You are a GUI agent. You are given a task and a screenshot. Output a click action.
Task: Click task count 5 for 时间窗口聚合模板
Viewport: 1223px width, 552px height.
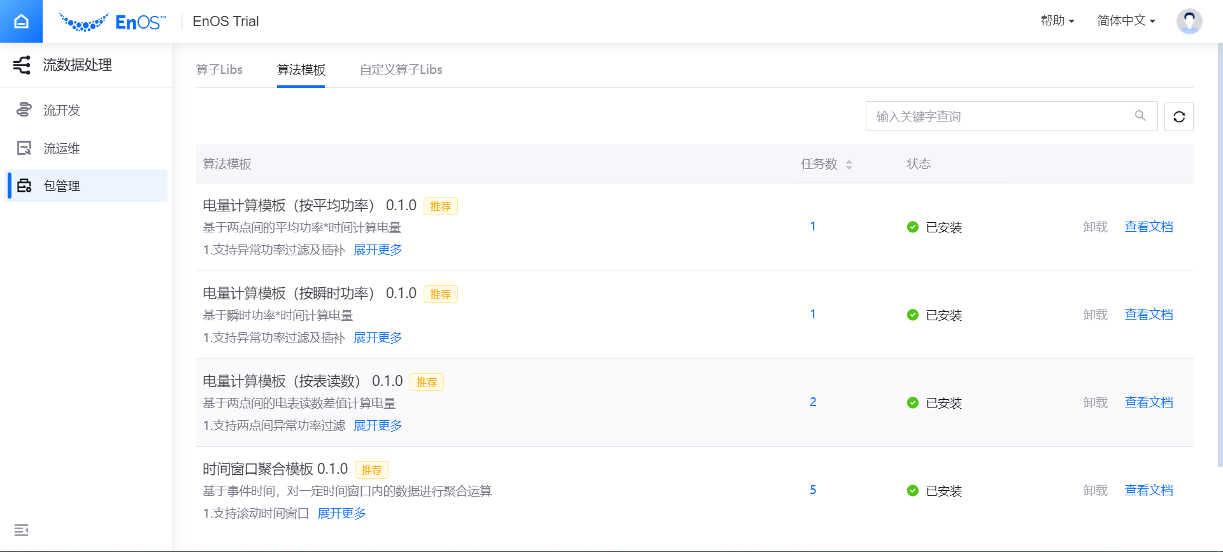(x=813, y=490)
